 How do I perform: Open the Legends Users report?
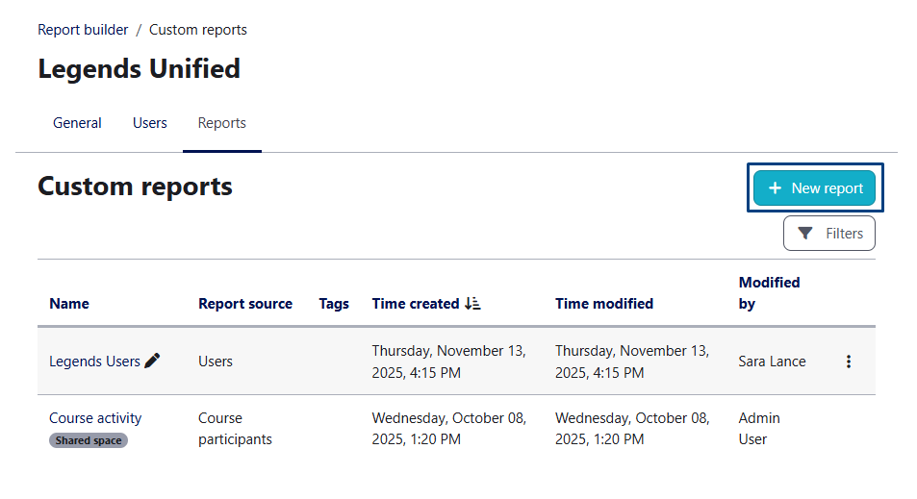(x=94, y=362)
